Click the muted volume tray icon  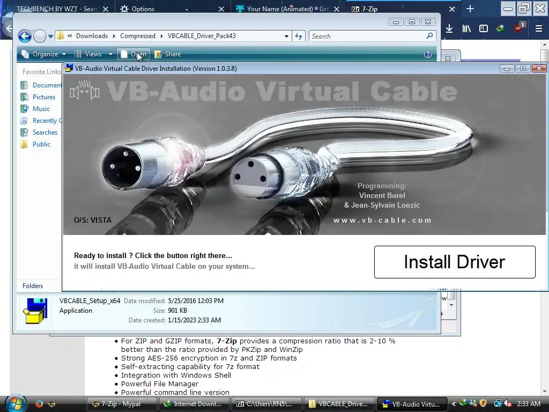[508, 403]
